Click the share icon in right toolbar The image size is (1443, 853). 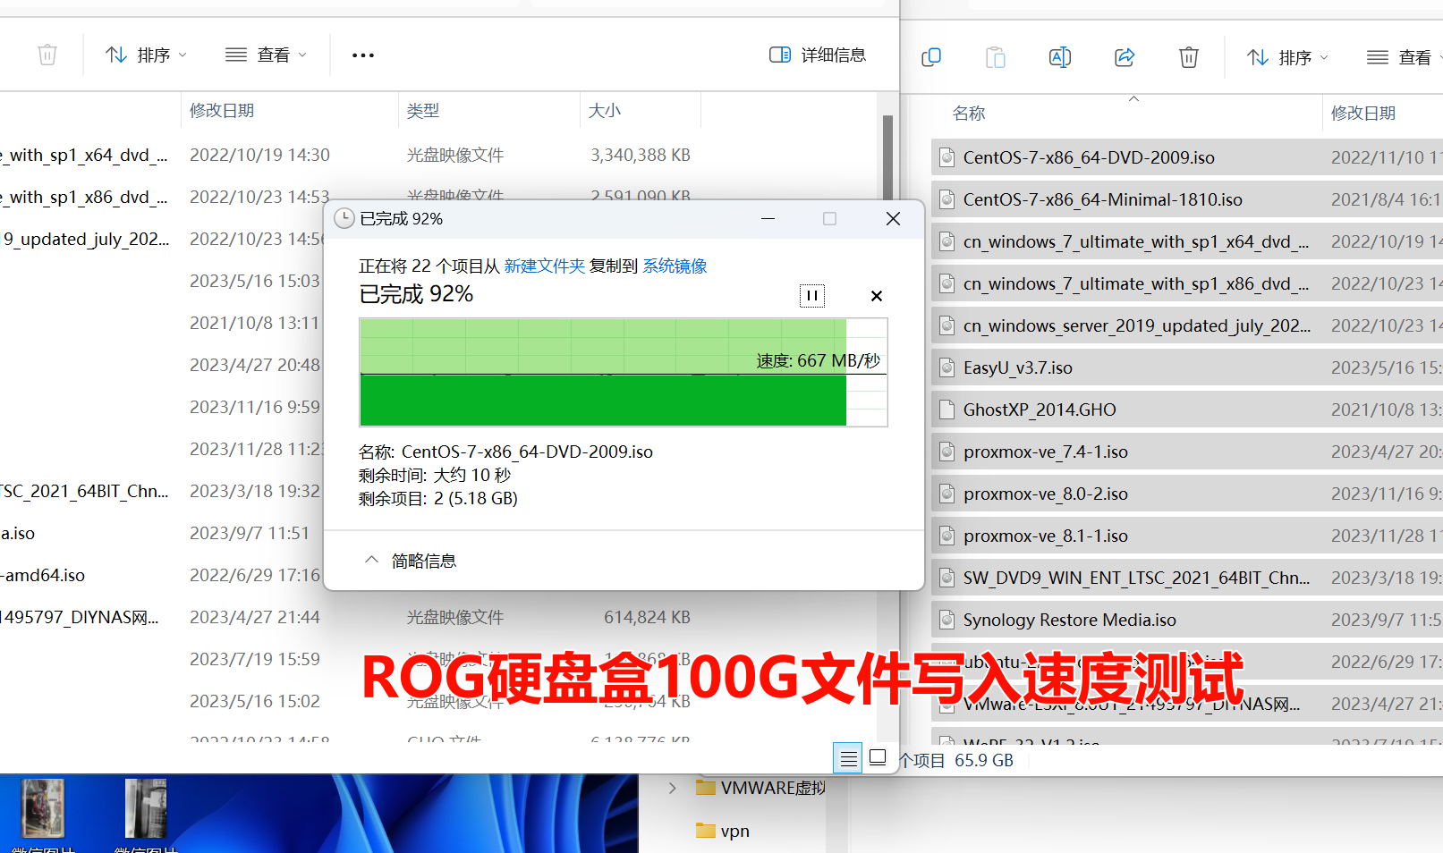1125,57
